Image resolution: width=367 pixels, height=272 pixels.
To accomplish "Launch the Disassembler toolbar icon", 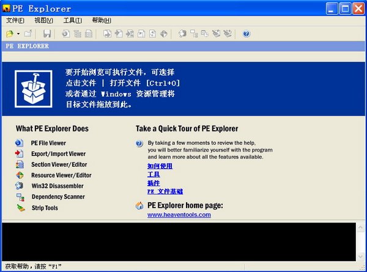I will click(x=182, y=34).
